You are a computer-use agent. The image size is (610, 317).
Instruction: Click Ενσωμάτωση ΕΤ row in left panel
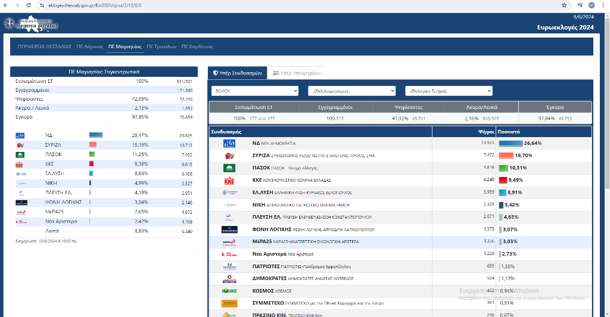[x=104, y=81]
